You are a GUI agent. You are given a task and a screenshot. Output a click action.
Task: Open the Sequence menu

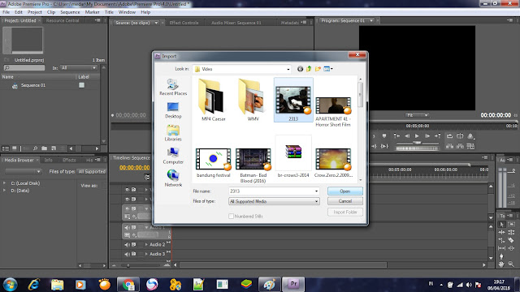(x=70, y=12)
